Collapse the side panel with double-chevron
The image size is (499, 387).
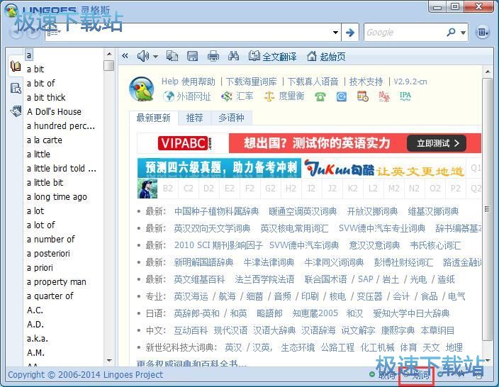click(x=125, y=56)
